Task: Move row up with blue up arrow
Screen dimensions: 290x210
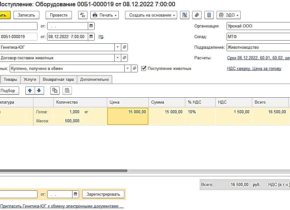Action: click(x=30, y=90)
